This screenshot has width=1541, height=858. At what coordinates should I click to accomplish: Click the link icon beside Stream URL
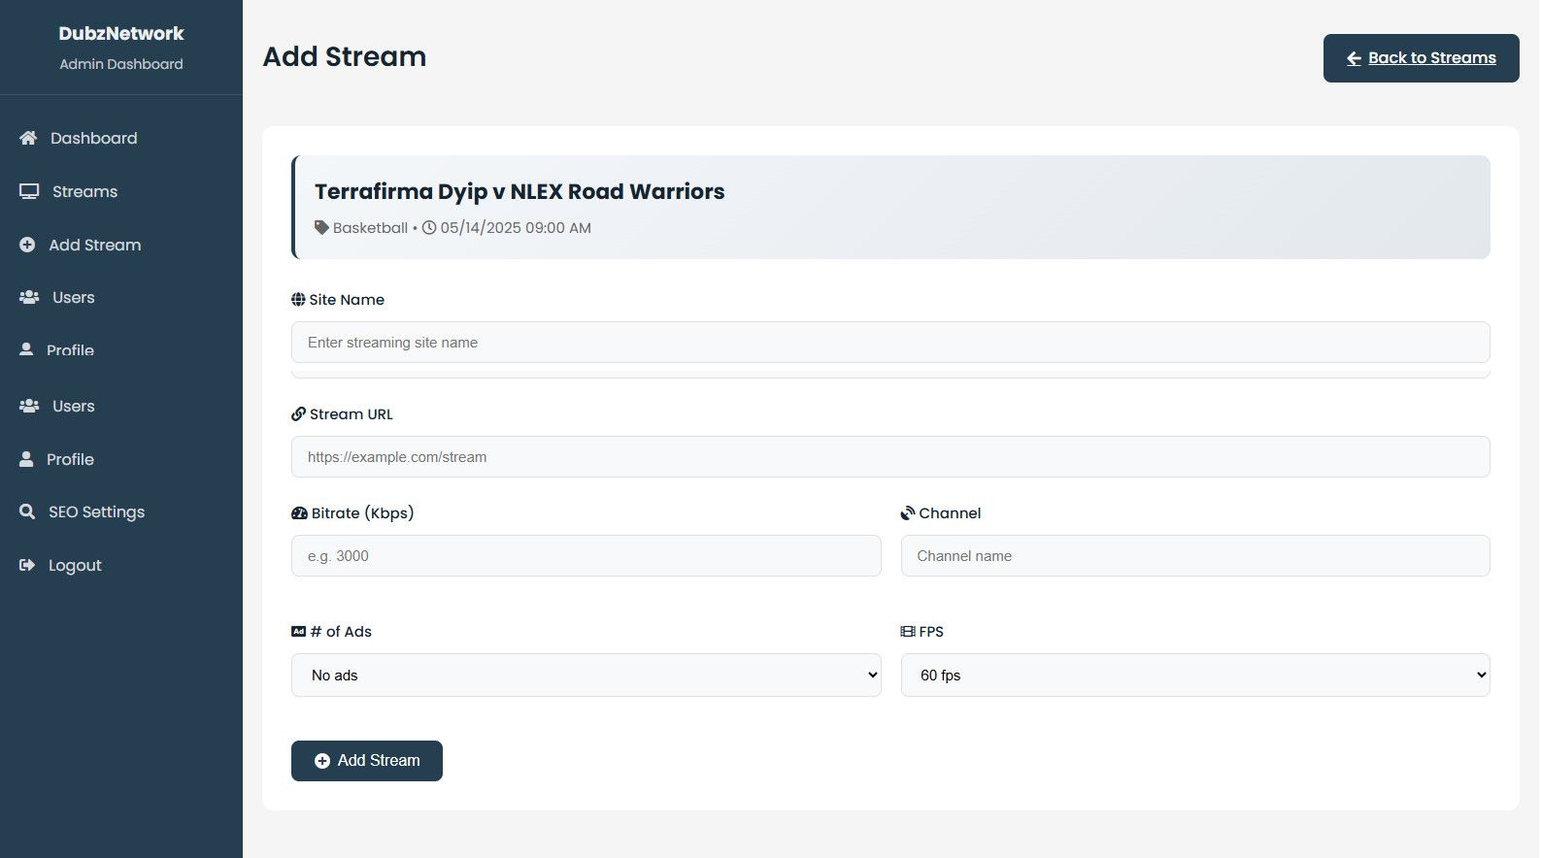(298, 413)
